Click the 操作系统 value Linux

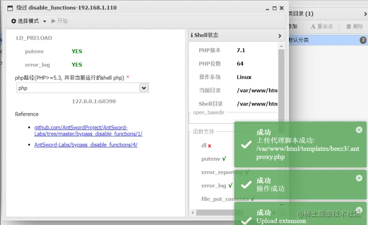pos(244,77)
